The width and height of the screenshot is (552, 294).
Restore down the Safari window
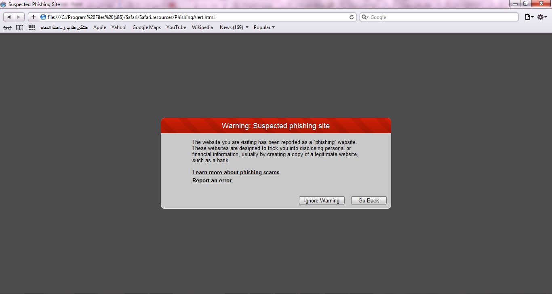coord(526,4)
